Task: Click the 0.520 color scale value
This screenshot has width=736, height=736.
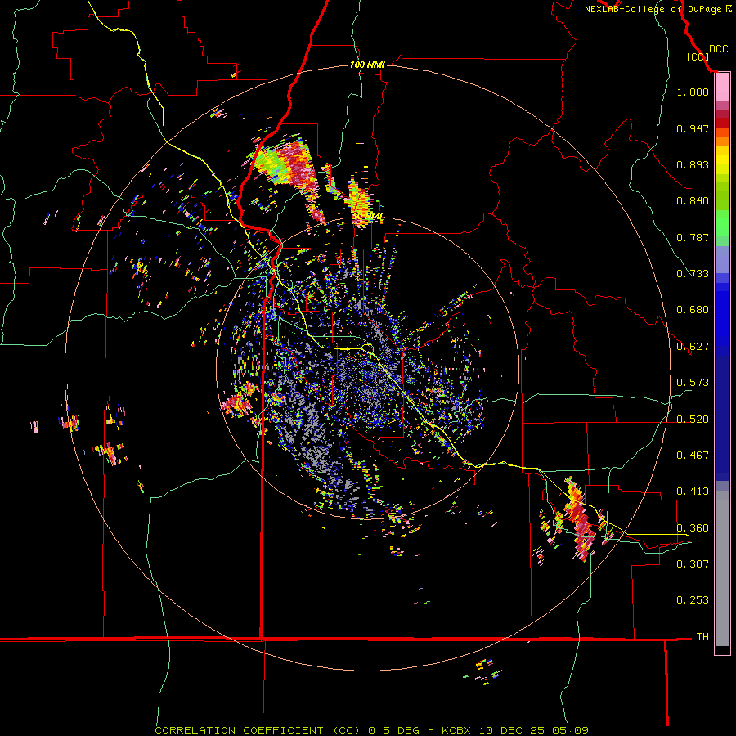Action: 693,419
